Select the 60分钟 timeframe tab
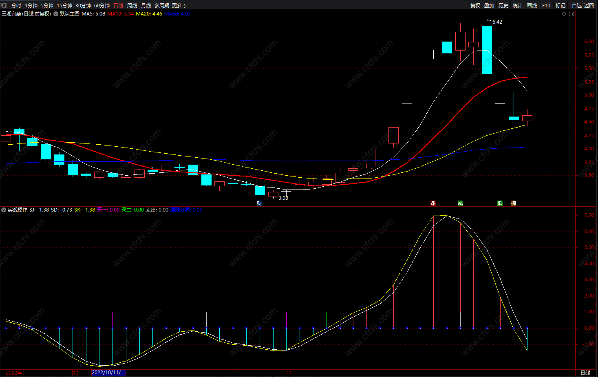This screenshot has height=377, width=598. click(102, 5)
